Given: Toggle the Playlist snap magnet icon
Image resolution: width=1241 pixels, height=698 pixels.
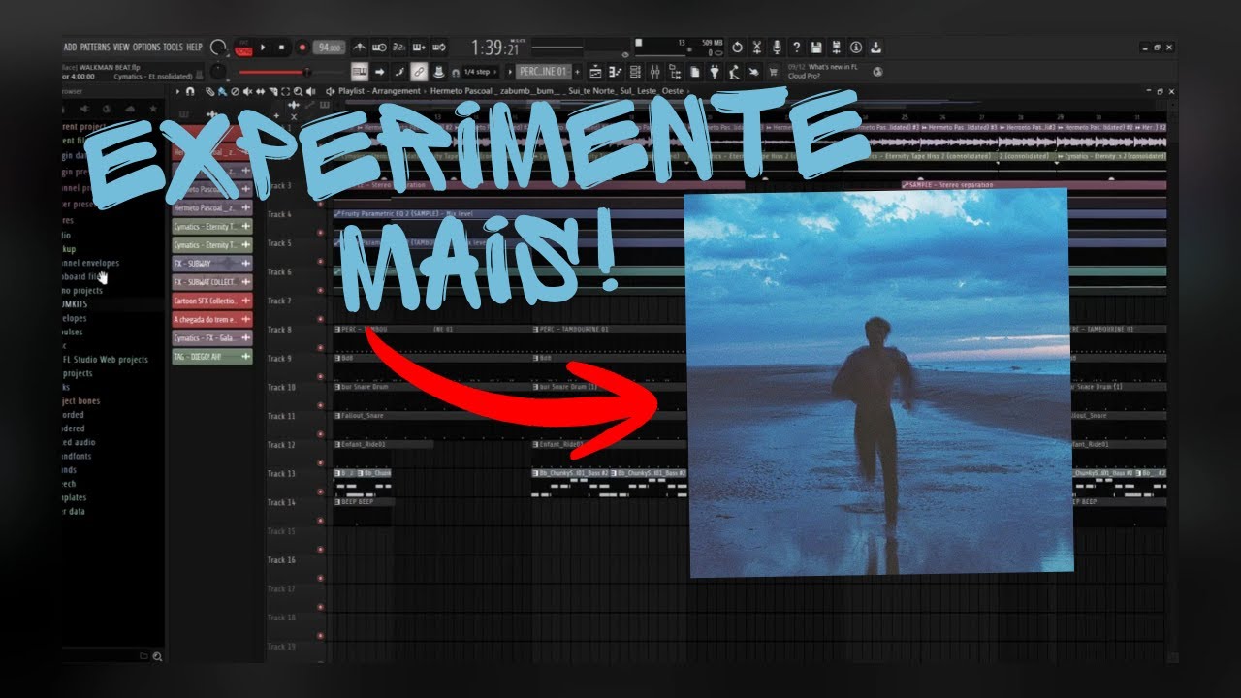Looking at the screenshot, I should (190, 91).
